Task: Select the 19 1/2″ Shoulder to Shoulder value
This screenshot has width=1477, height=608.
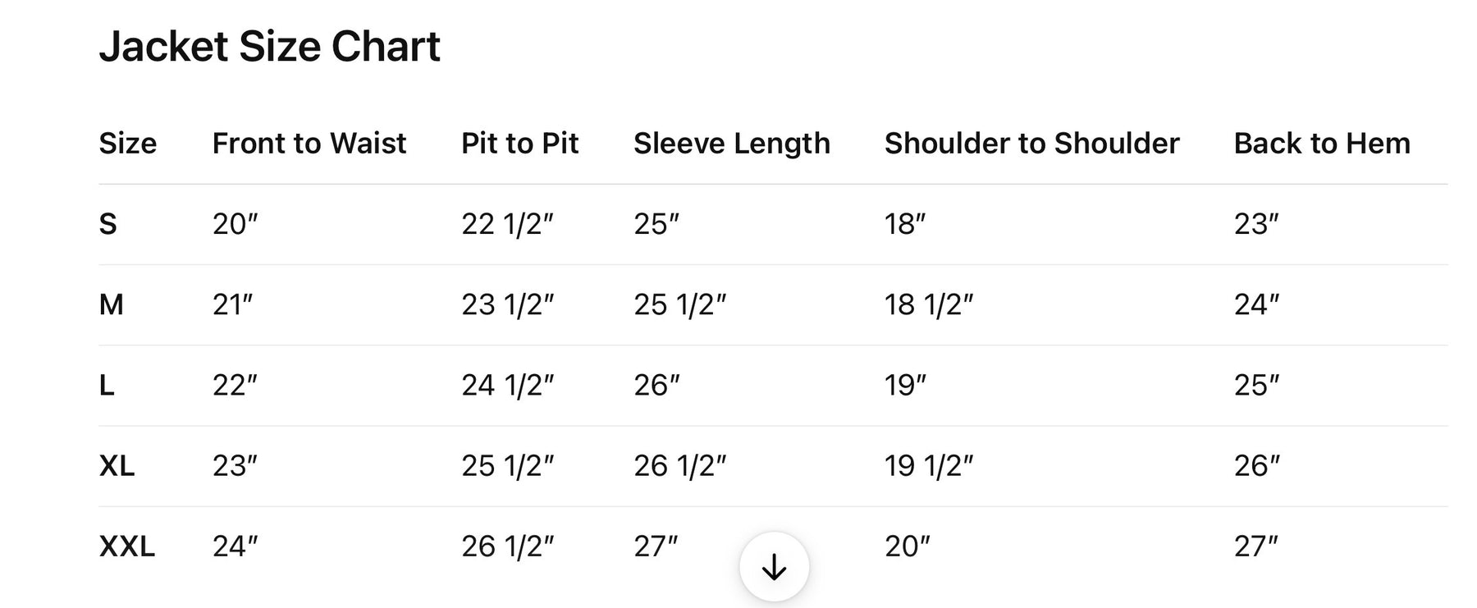Action: pyautogui.click(x=928, y=466)
